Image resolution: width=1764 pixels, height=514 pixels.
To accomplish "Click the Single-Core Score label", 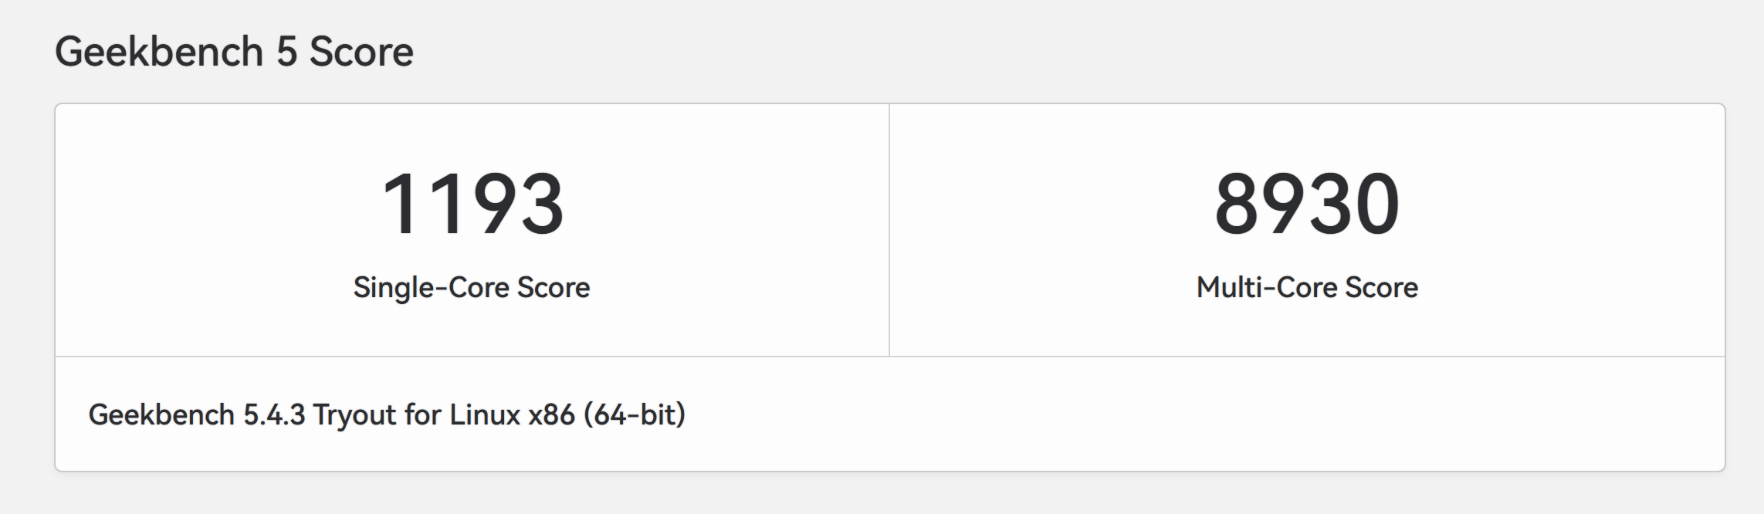I will (x=472, y=287).
